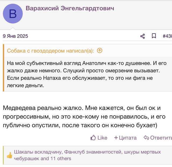Click the yellow thumbs-up reactions icon
Screen dimensions: 172x167
coord(10,155)
